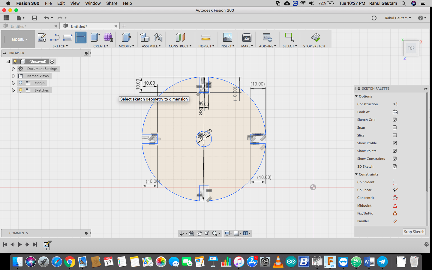Open Spotlight search in menu bar
This screenshot has height=270, width=432.
coord(404,3)
